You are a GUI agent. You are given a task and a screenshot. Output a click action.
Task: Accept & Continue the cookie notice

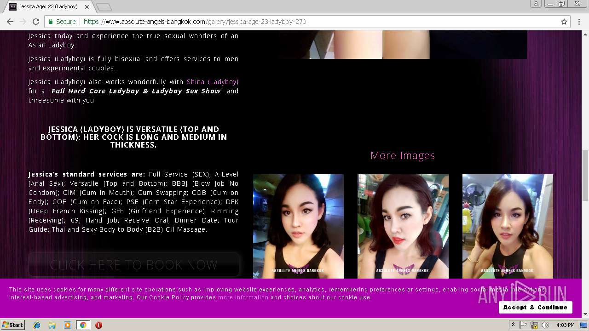[535, 307]
